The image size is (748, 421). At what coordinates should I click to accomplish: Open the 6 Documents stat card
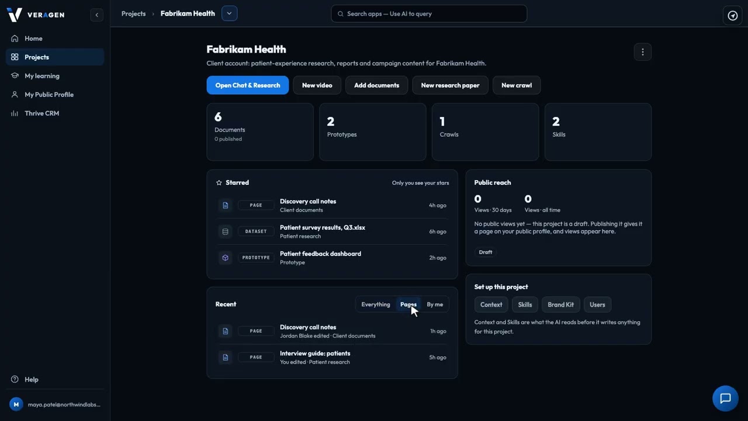[260, 132]
